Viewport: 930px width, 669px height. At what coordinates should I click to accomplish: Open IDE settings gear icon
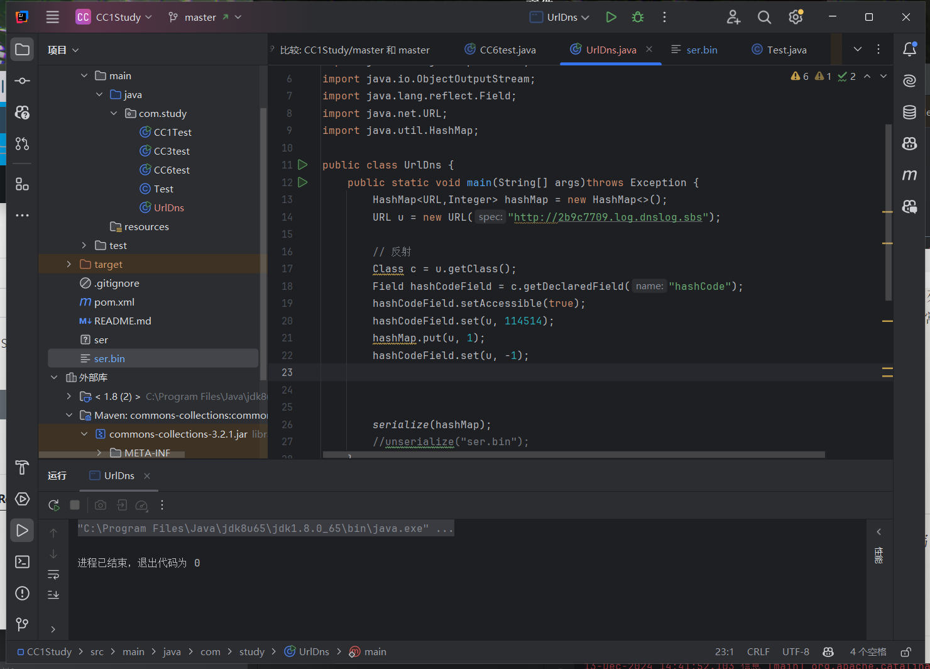[x=796, y=17]
